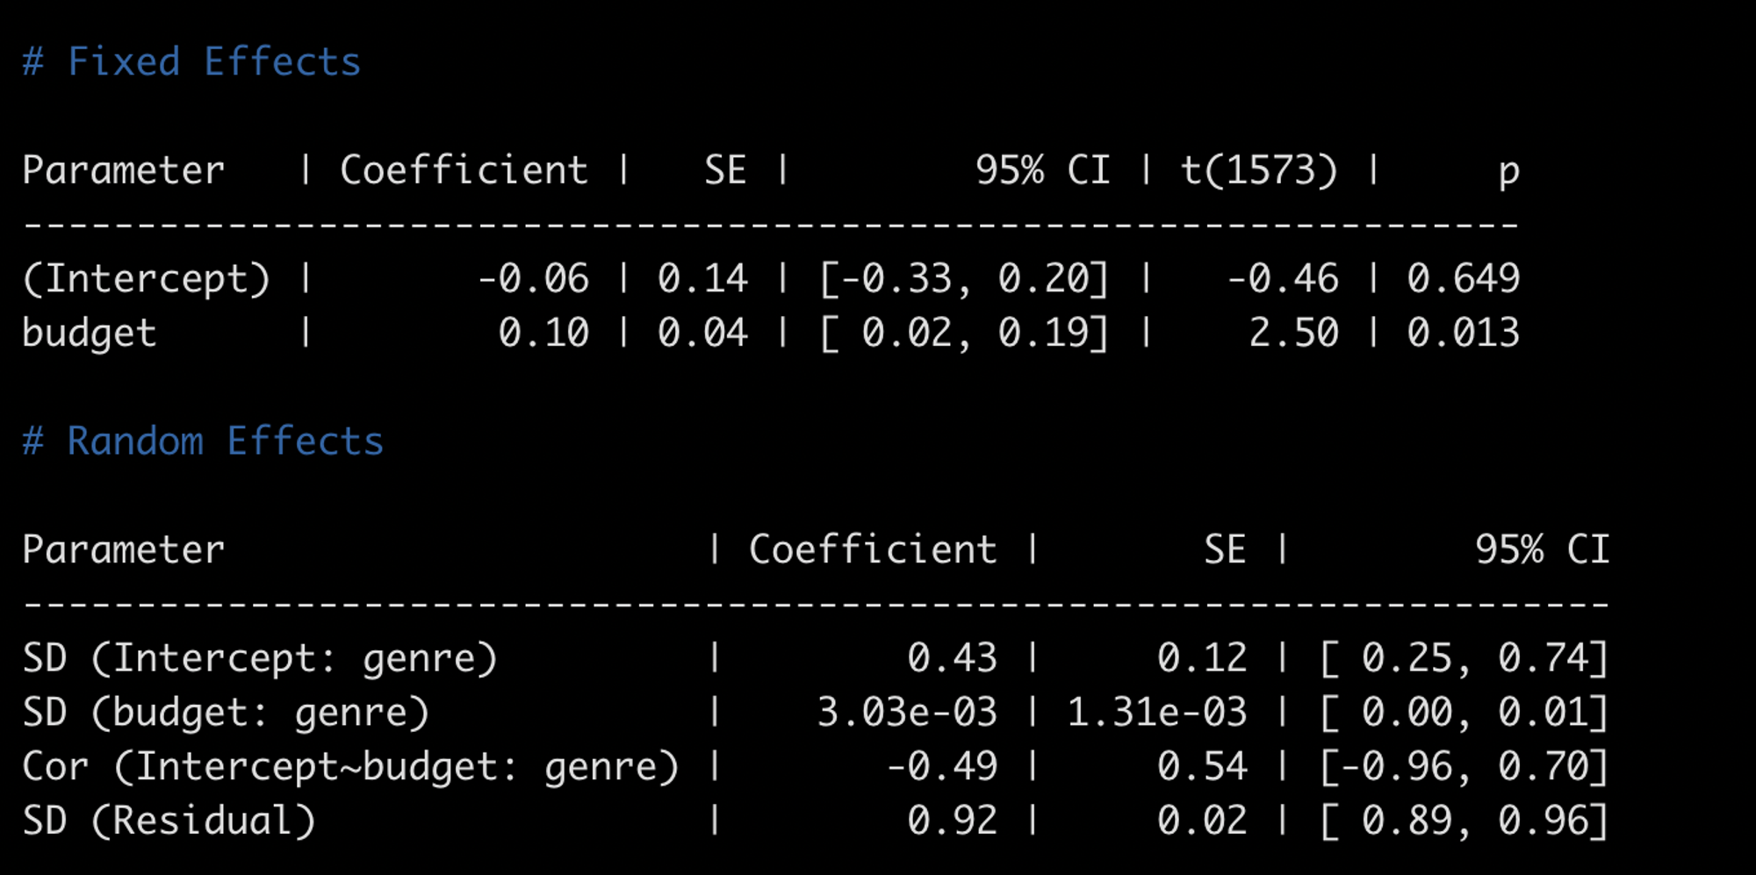
Task: Click SD (budget: genre) row label
Action: click(x=226, y=713)
